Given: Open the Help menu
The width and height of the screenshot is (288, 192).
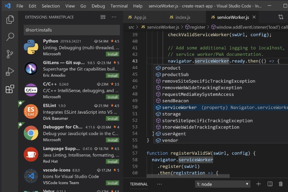Looking at the screenshot, I should pyautogui.click(x=138, y=6).
